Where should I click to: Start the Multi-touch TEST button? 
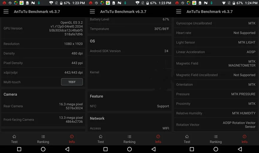(72, 82)
